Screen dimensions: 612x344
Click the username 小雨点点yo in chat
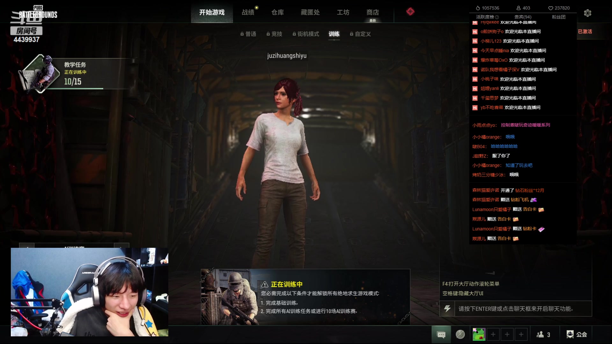coord(484,125)
